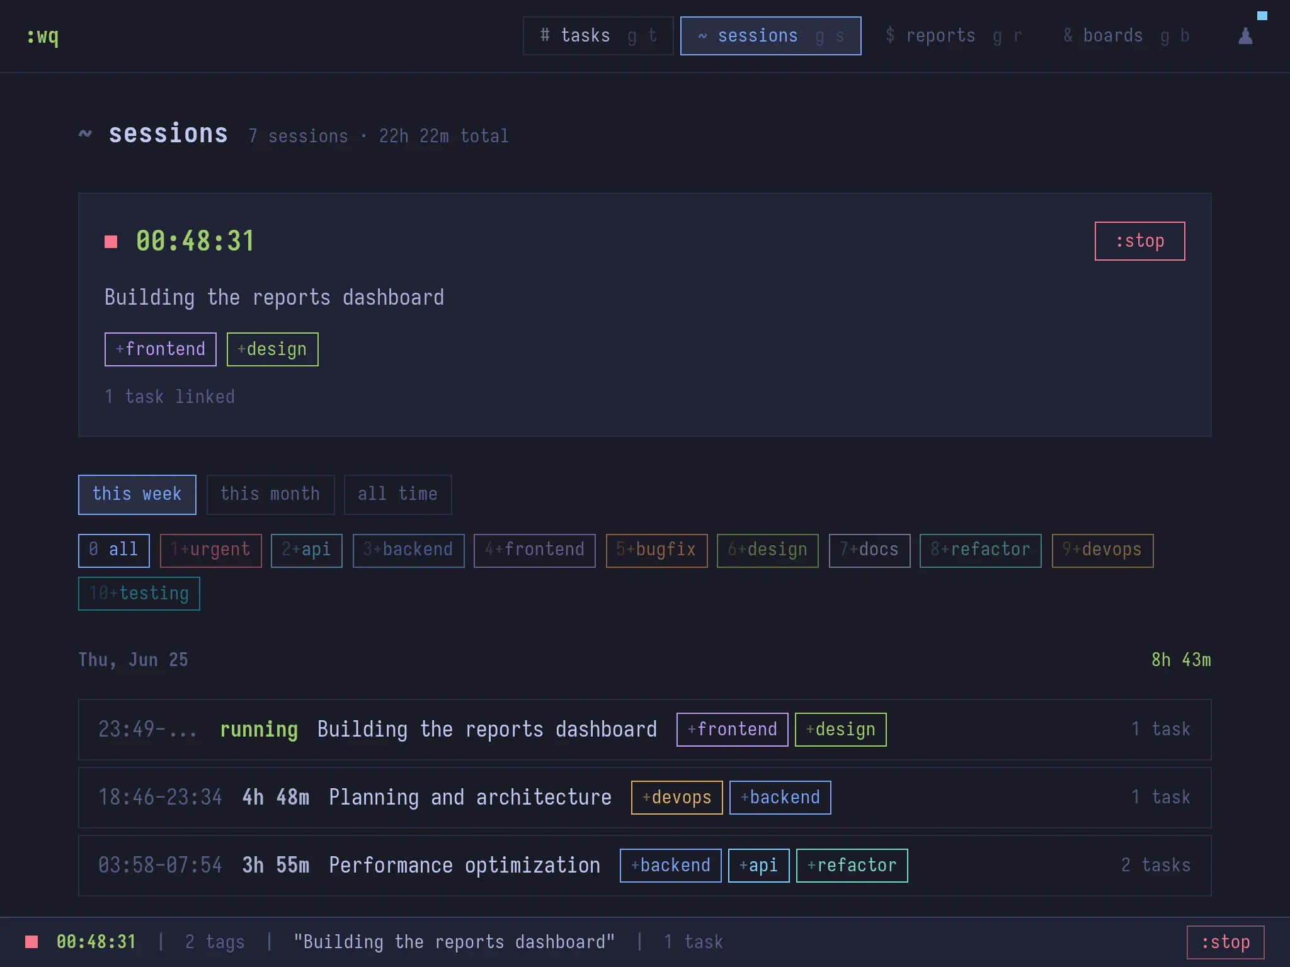Open the Performance optimization session
The width and height of the screenshot is (1290, 967).
click(x=644, y=866)
